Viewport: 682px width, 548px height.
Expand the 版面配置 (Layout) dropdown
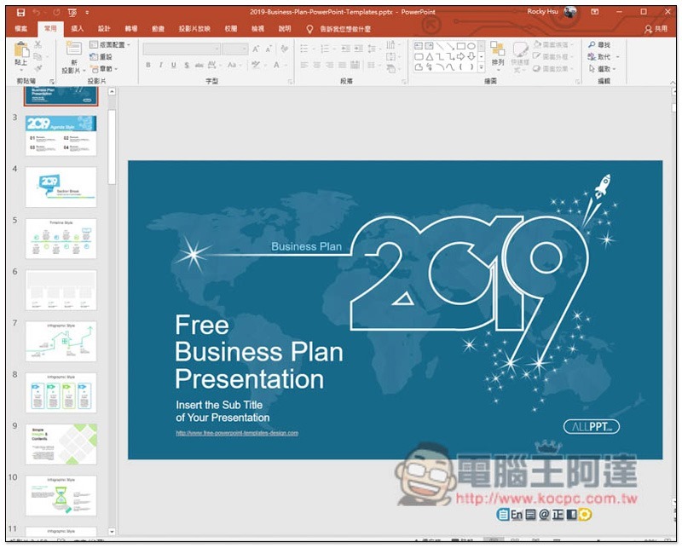pyautogui.click(x=110, y=44)
